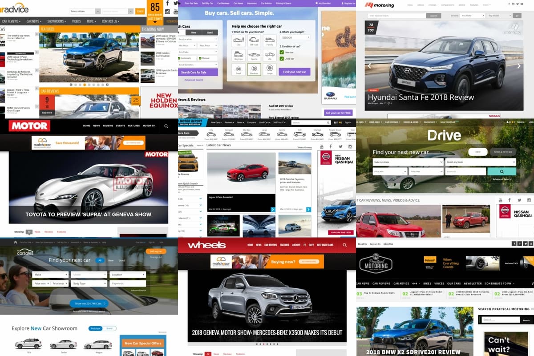Click Drive's Facebook icon above Nissan ad

pyautogui.click(x=509, y=200)
